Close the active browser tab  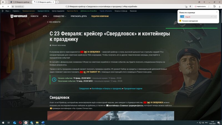(x=53, y=2)
